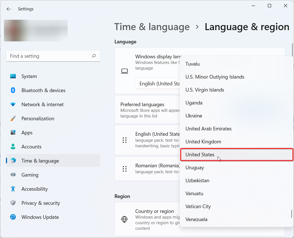Open Privacy & security settings
The height and width of the screenshot is (238, 294).
click(41, 203)
